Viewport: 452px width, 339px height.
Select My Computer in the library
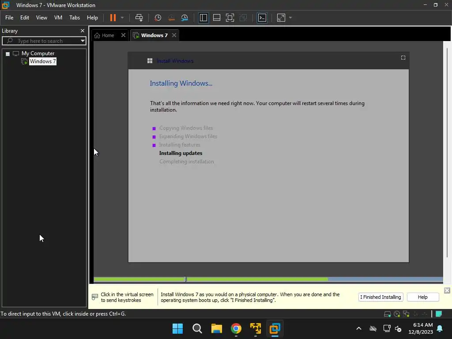[x=38, y=53]
